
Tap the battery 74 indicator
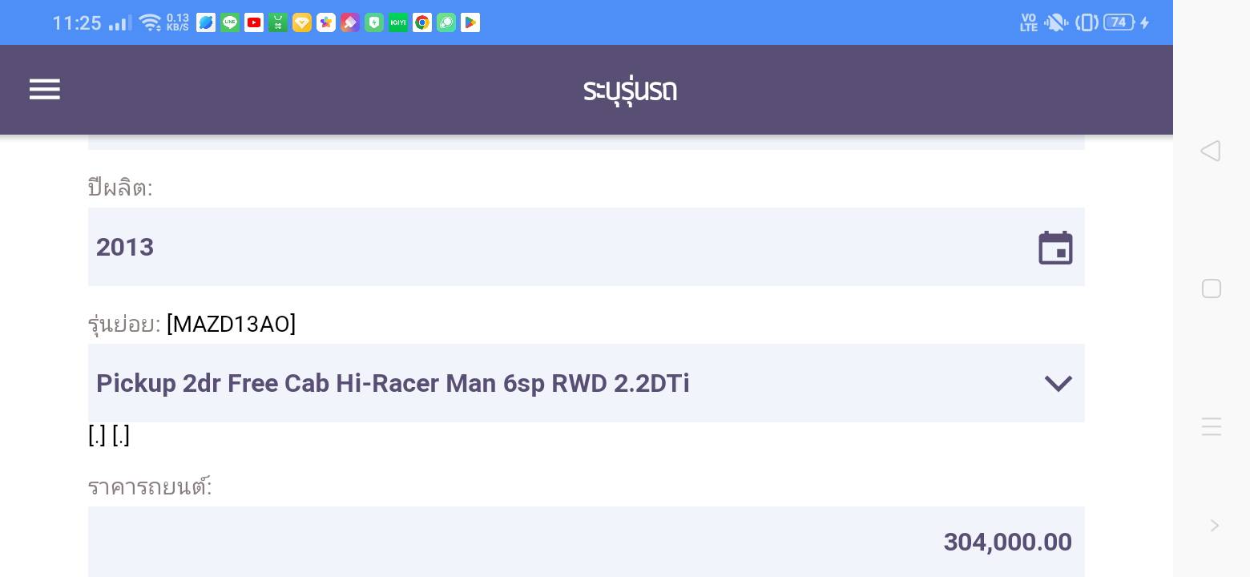1119,22
